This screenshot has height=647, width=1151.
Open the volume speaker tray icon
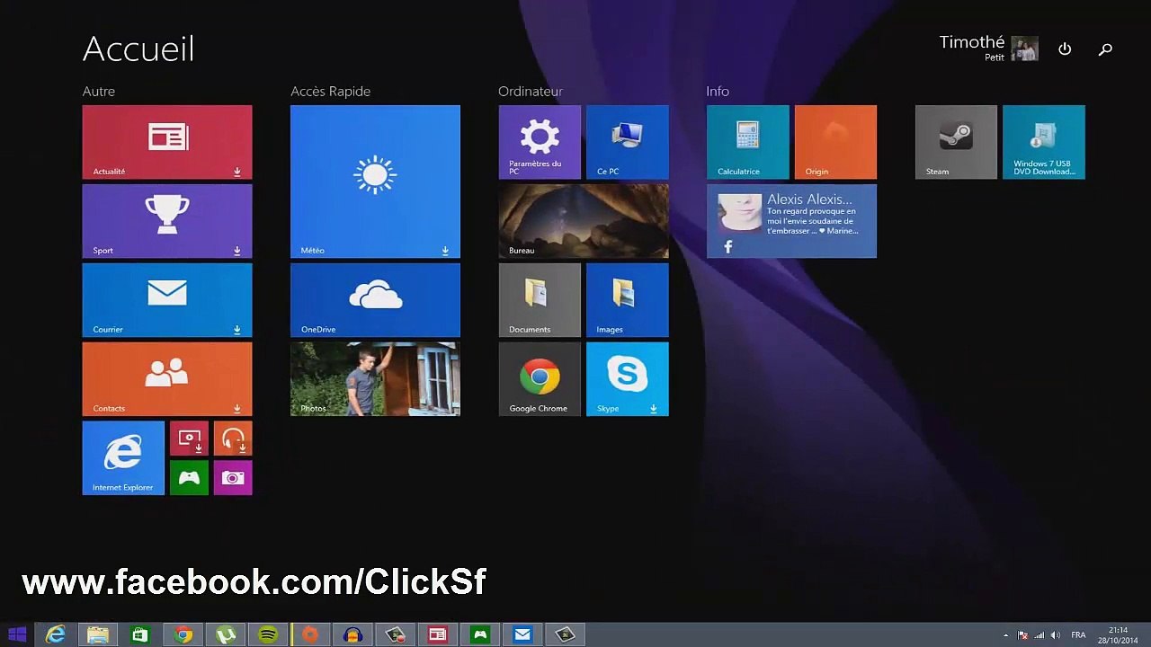(1055, 635)
